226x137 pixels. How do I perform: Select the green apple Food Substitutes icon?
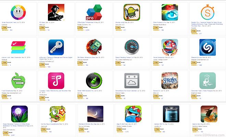pyautogui.click(x=18, y=80)
